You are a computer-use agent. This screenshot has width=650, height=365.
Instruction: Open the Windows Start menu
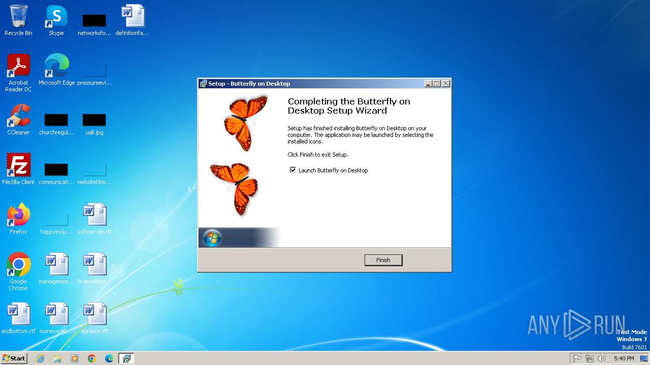(14, 358)
